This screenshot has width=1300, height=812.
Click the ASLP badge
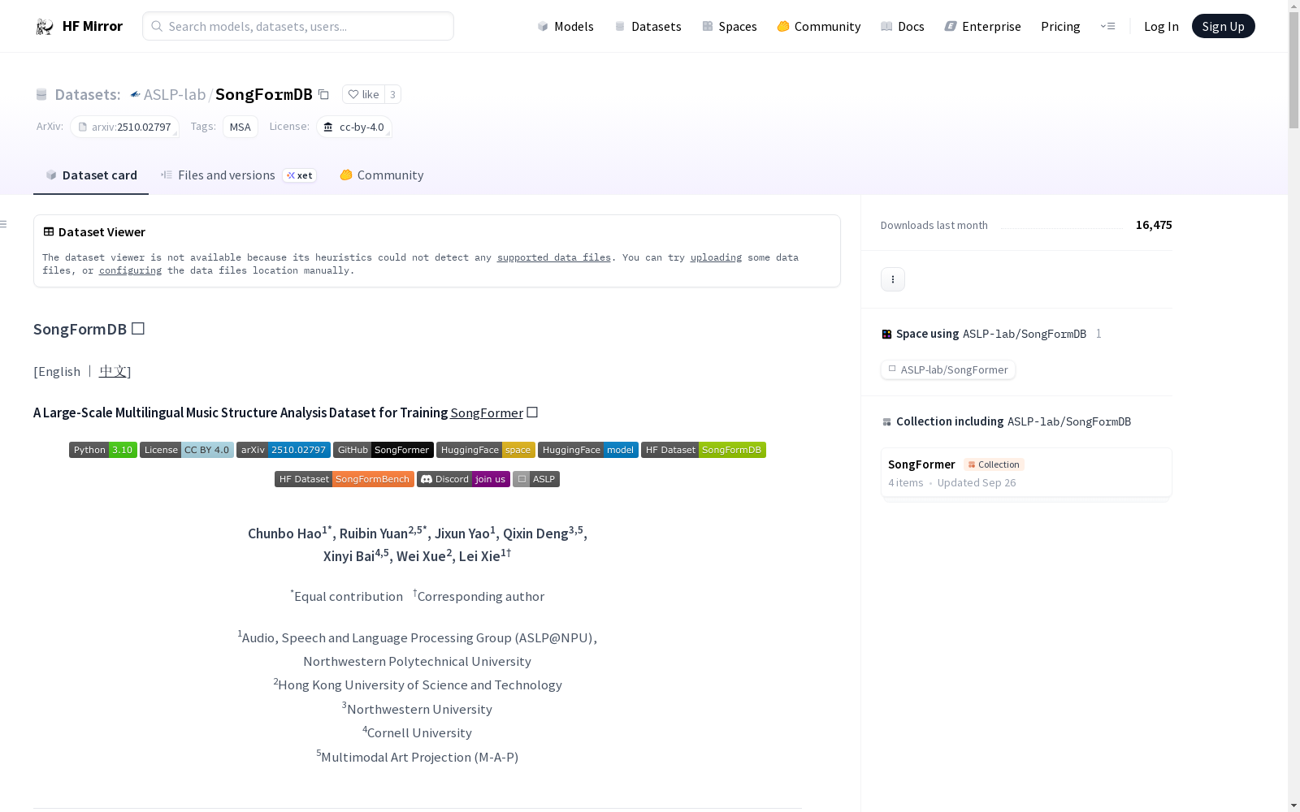coord(536,479)
